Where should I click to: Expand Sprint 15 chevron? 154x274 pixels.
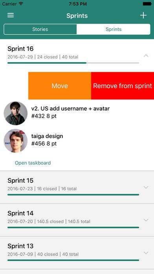point(146,187)
